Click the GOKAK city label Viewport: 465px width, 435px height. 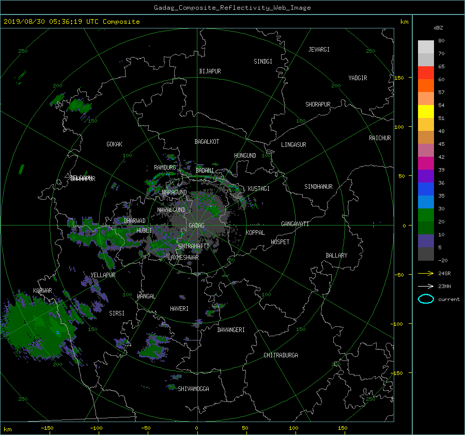(x=115, y=144)
